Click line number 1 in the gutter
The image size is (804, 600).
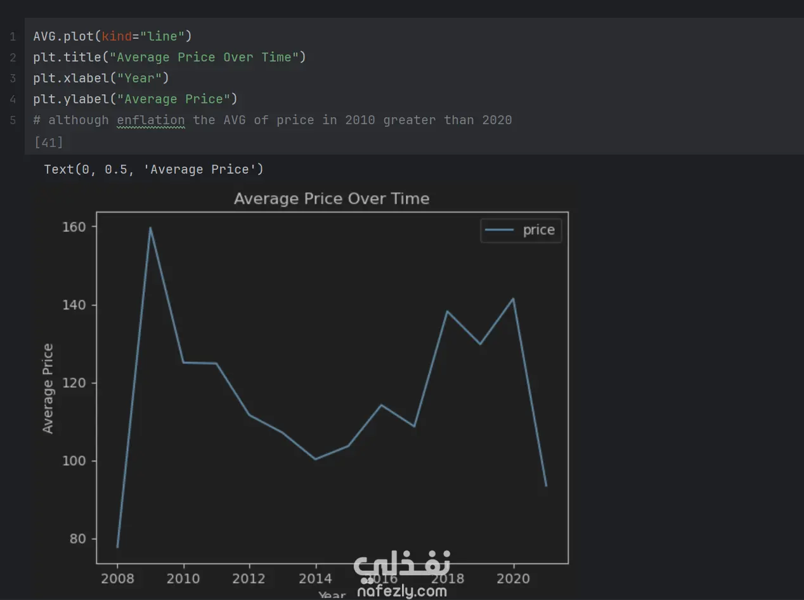click(x=13, y=37)
